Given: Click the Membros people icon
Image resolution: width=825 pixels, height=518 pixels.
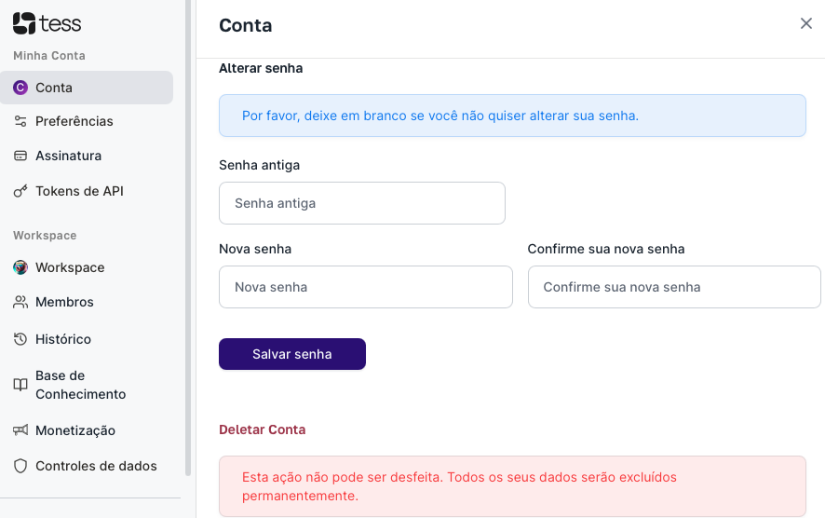Looking at the screenshot, I should [x=20, y=302].
